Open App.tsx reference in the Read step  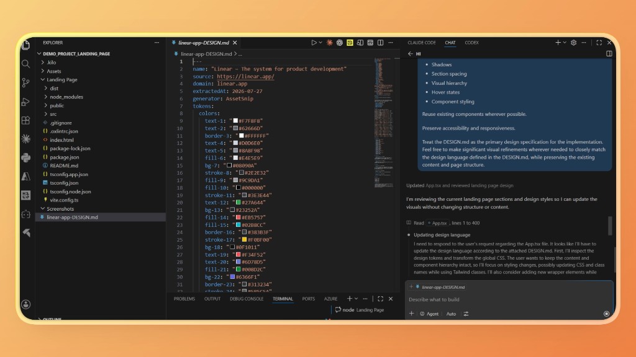coord(438,223)
